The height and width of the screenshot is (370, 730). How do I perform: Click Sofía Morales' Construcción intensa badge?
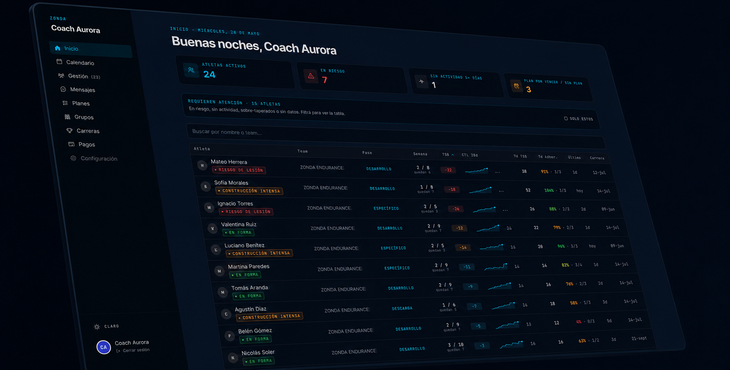pyautogui.click(x=249, y=191)
